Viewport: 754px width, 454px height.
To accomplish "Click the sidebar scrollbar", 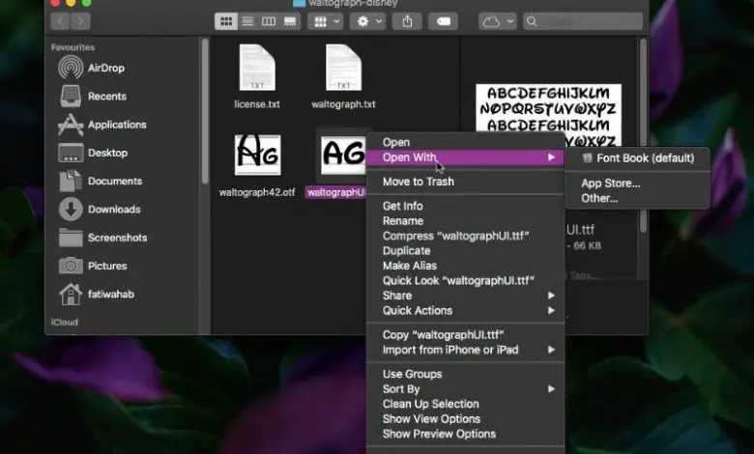I will [x=205, y=111].
